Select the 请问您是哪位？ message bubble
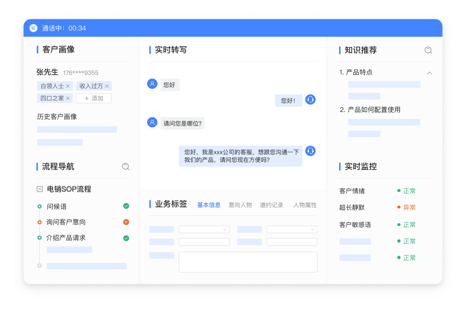This screenshot has width=466, height=312. tap(183, 124)
